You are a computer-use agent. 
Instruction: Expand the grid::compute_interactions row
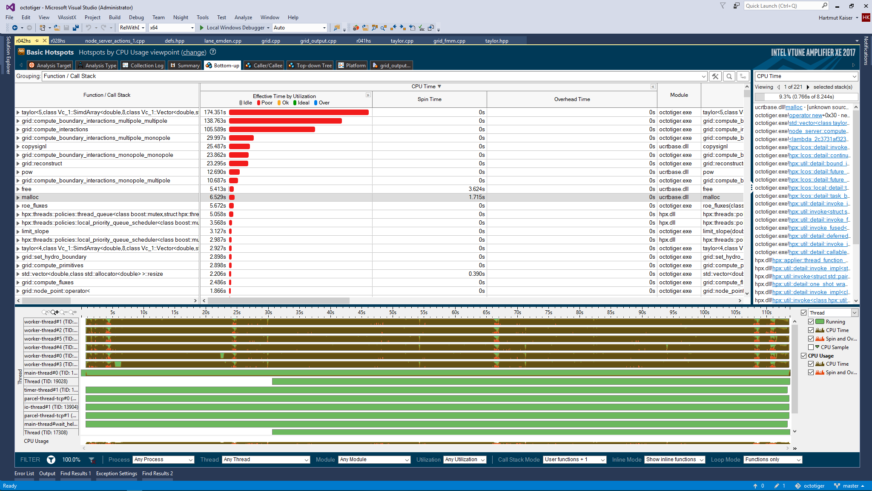point(18,130)
